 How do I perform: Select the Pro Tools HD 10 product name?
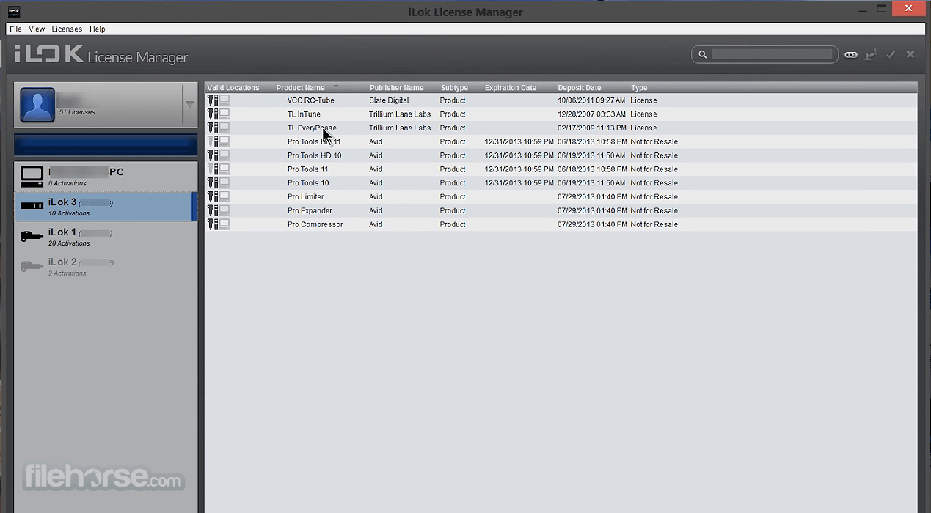(314, 155)
